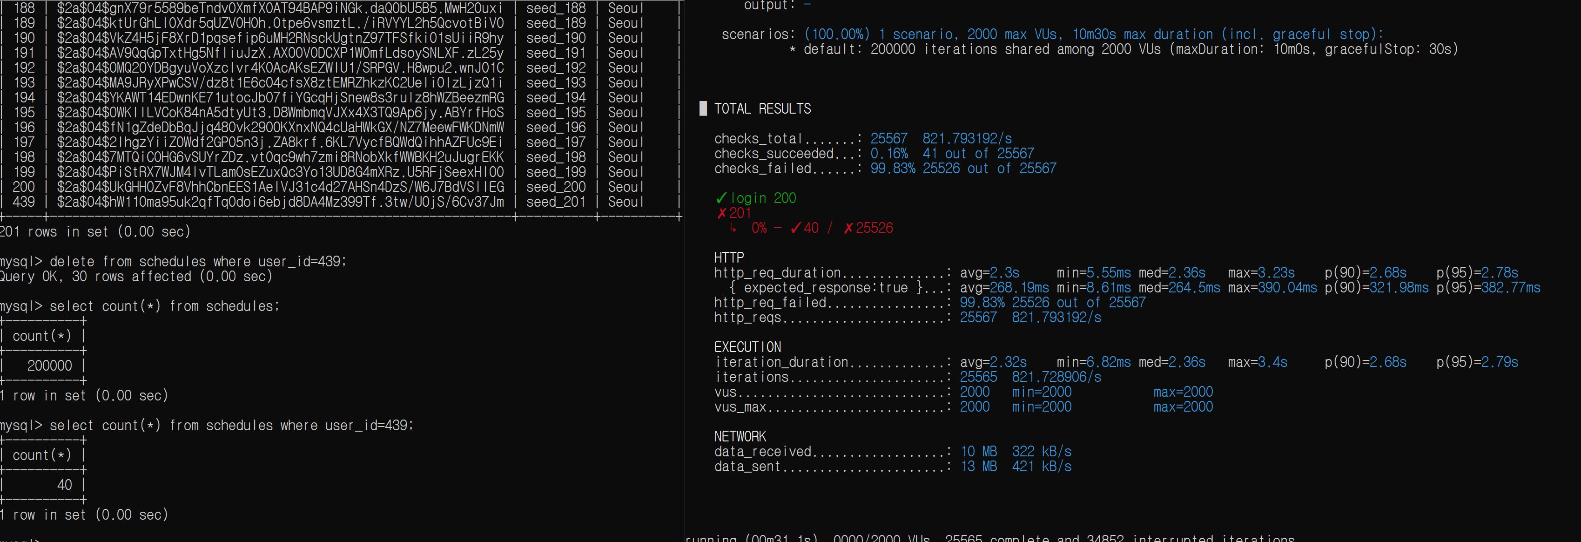Click the white block before TOTAL RESULTS
Screen dimensions: 1581x542
703,108
